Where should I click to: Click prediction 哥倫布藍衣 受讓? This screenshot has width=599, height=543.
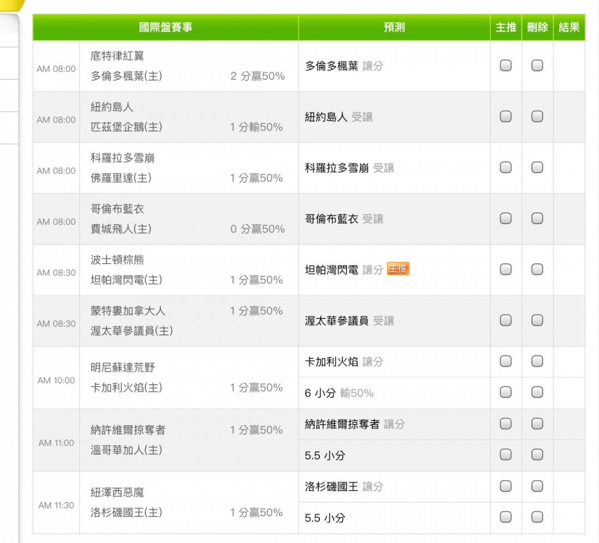344,219
